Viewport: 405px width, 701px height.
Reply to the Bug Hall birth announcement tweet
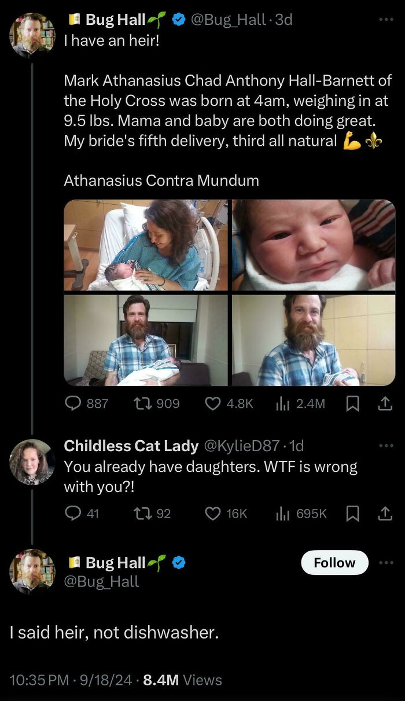point(73,404)
